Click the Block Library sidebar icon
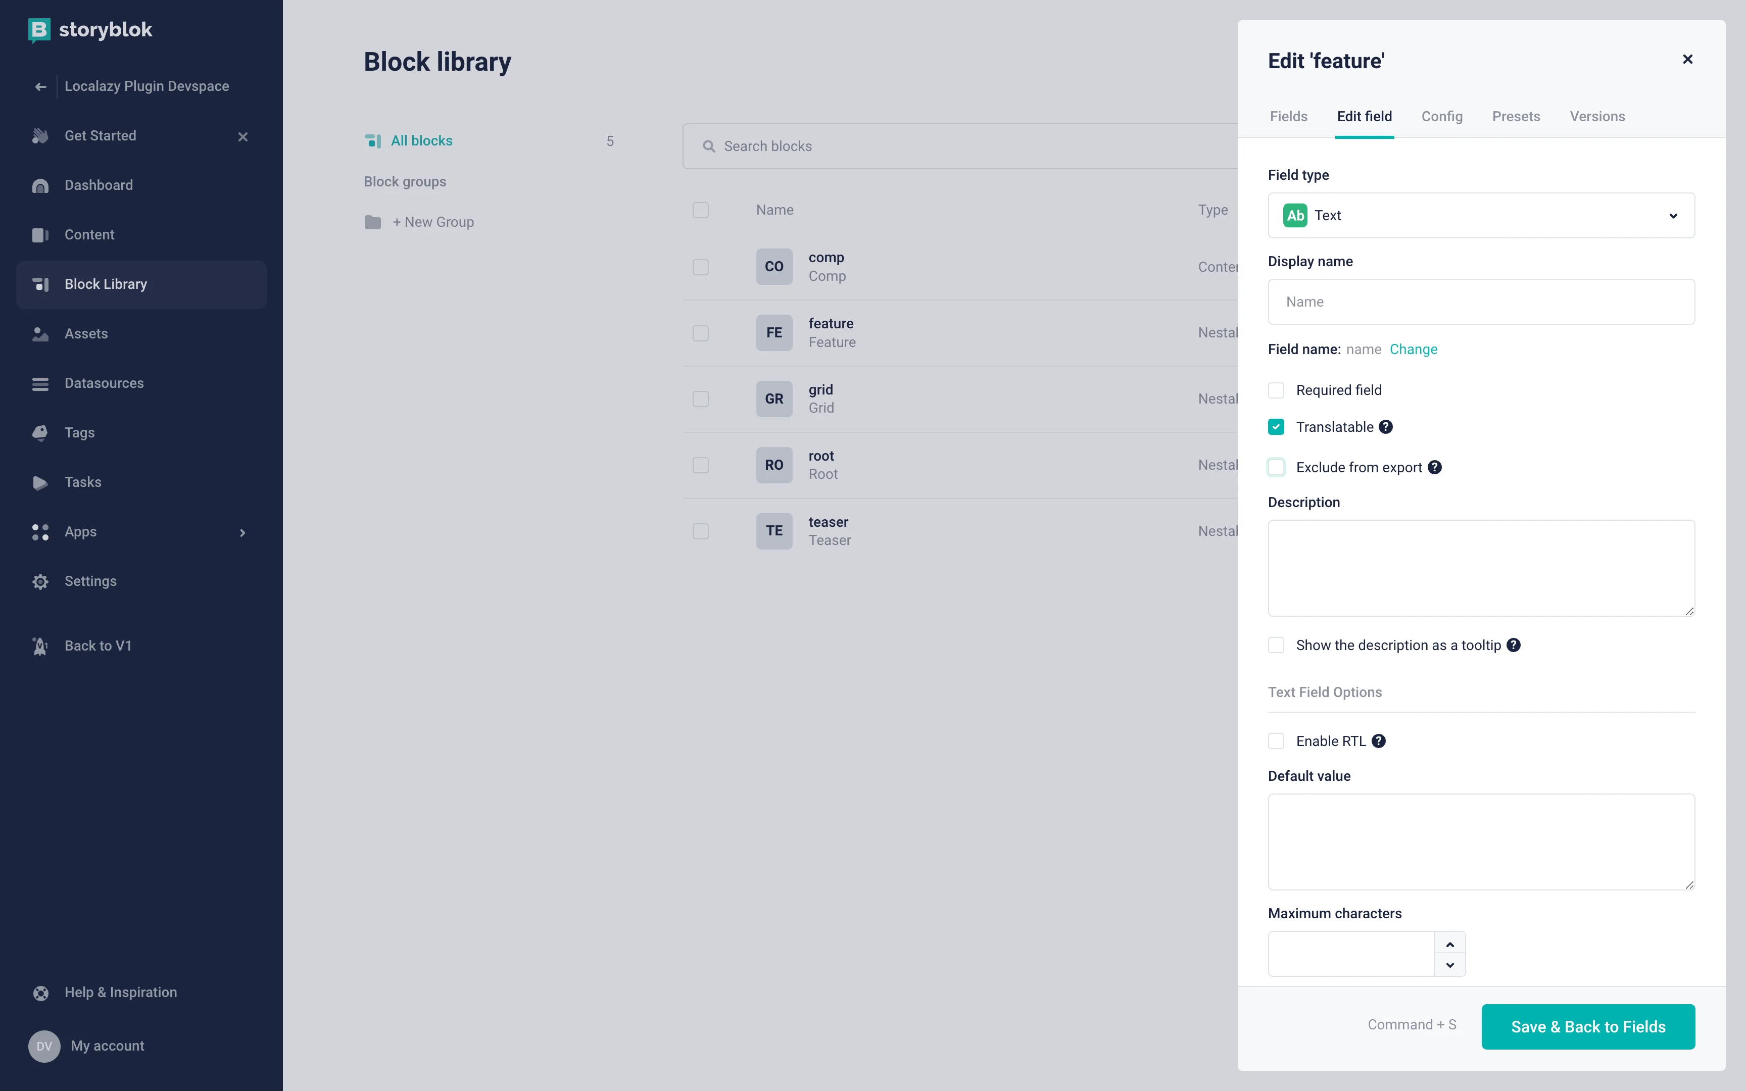Viewport: 1746px width, 1091px height. [x=41, y=284]
